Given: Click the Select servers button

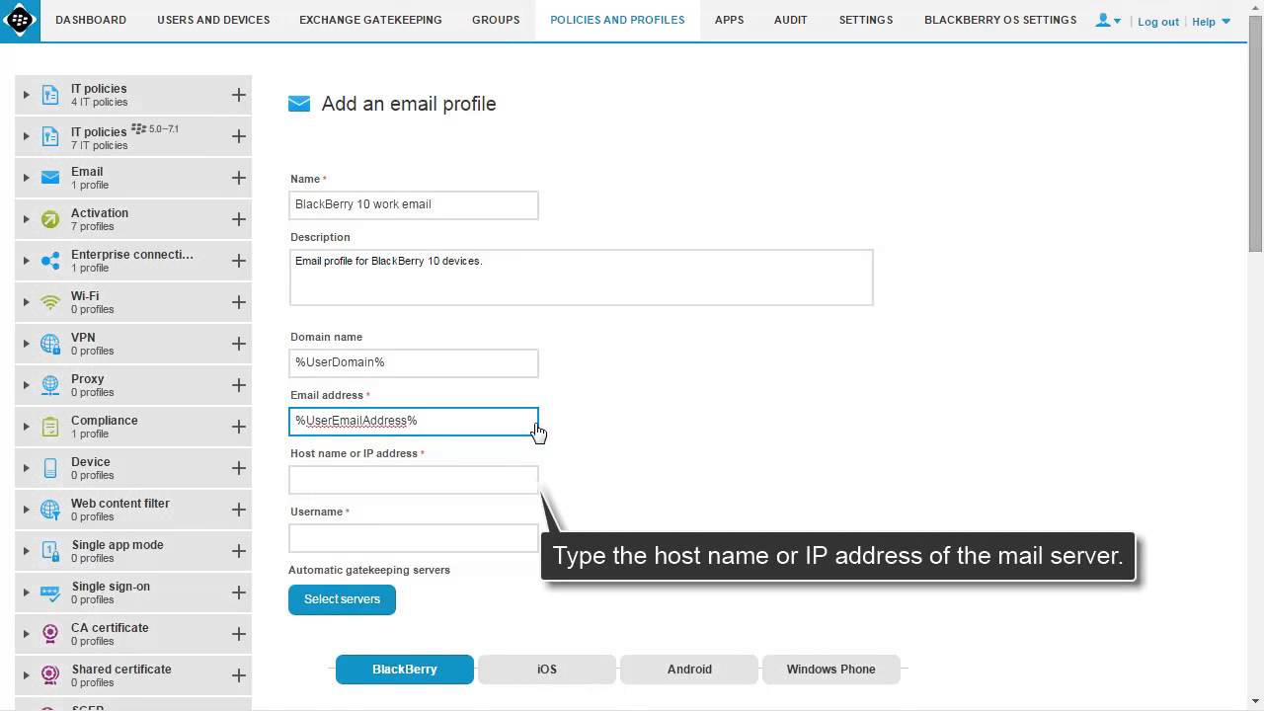Looking at the screenshot, I should (x=342, y=599).
